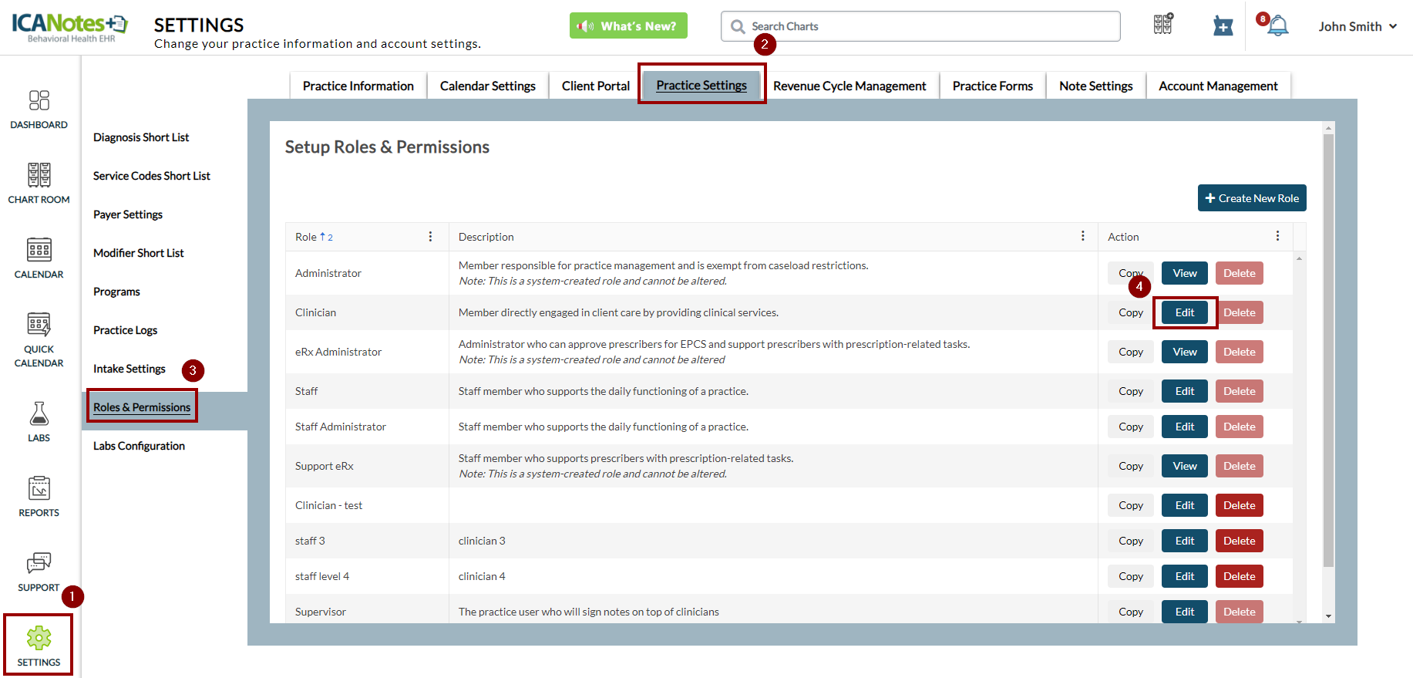Select Intake Settings in the side menu

[130, 369]
